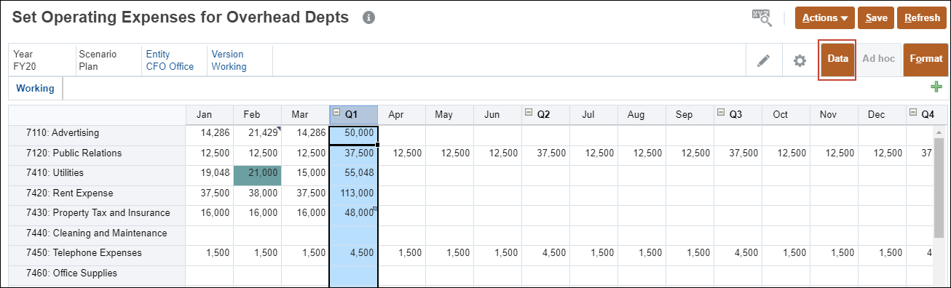Screen dimensions: 951x288
Task: Select the Feb column header
Action: click(x=258, y=115)
